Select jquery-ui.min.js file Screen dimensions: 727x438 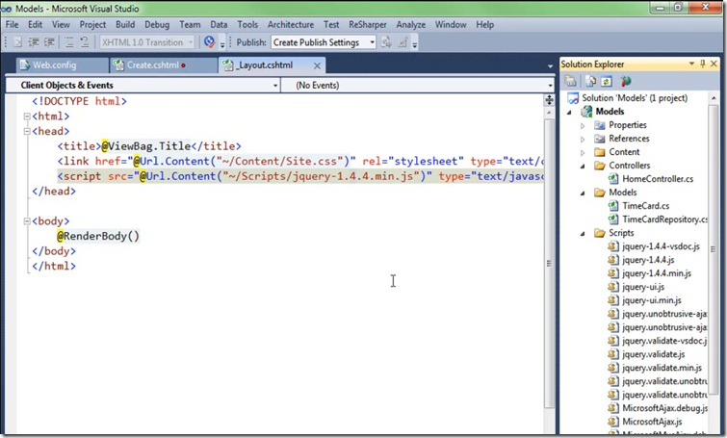pyautogui.click(x=652, y=300)
